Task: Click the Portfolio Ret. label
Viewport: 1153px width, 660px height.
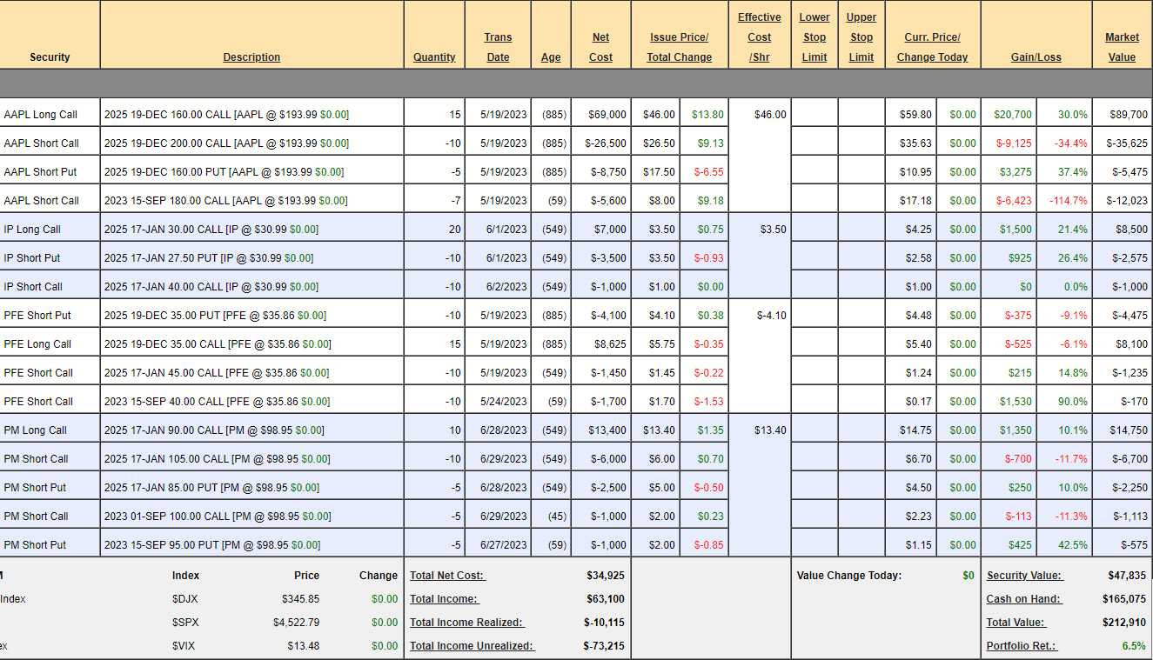Action: pos(1021,646)
